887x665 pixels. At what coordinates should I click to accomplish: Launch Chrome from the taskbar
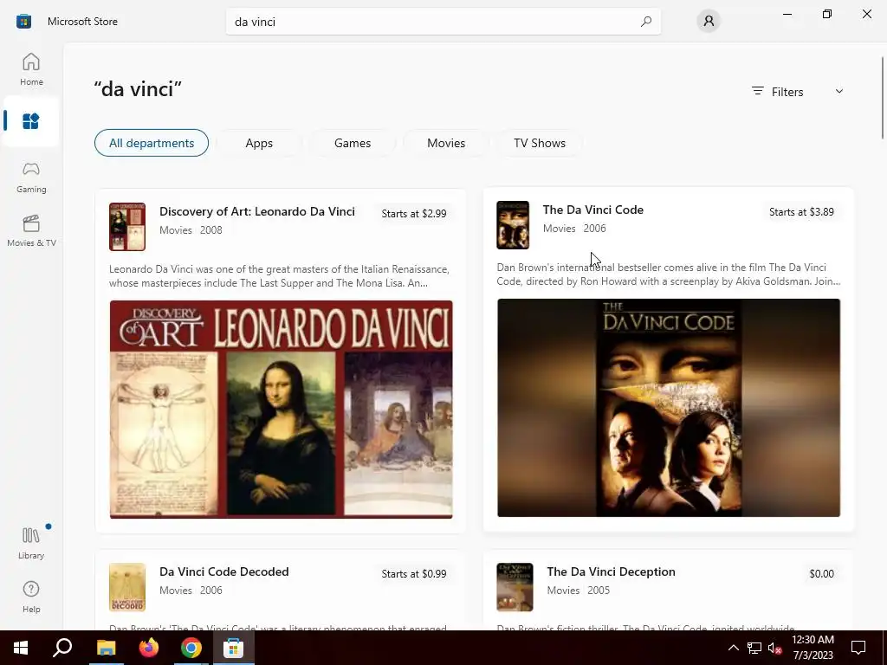[x=191, y=648]
